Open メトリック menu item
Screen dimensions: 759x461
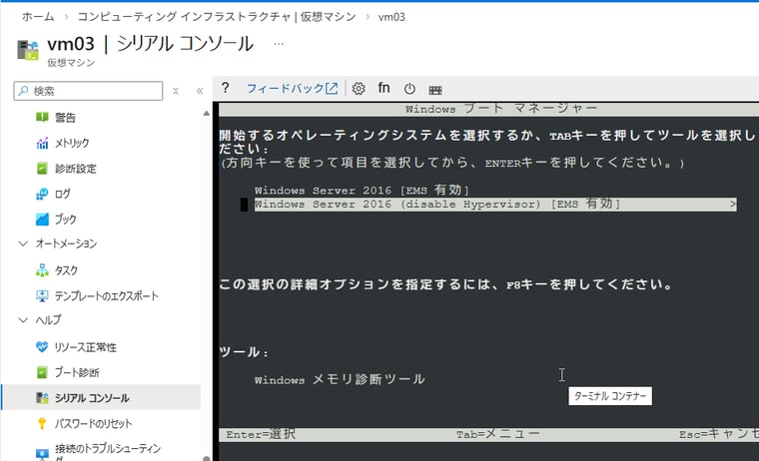point(72,143)
